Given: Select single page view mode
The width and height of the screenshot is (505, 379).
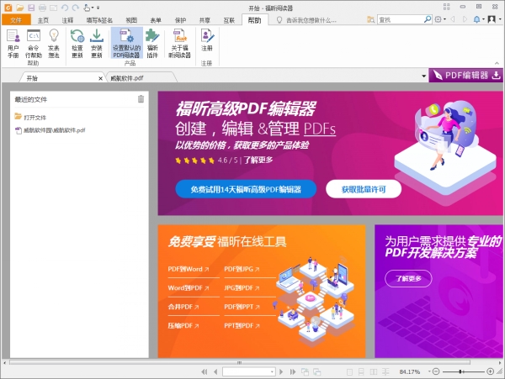Looking at the screenshot, I should pos(349,372).
